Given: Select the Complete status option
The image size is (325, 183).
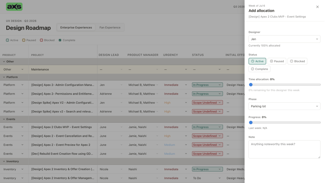Looking at the screenshot, I should click(259, 69).
